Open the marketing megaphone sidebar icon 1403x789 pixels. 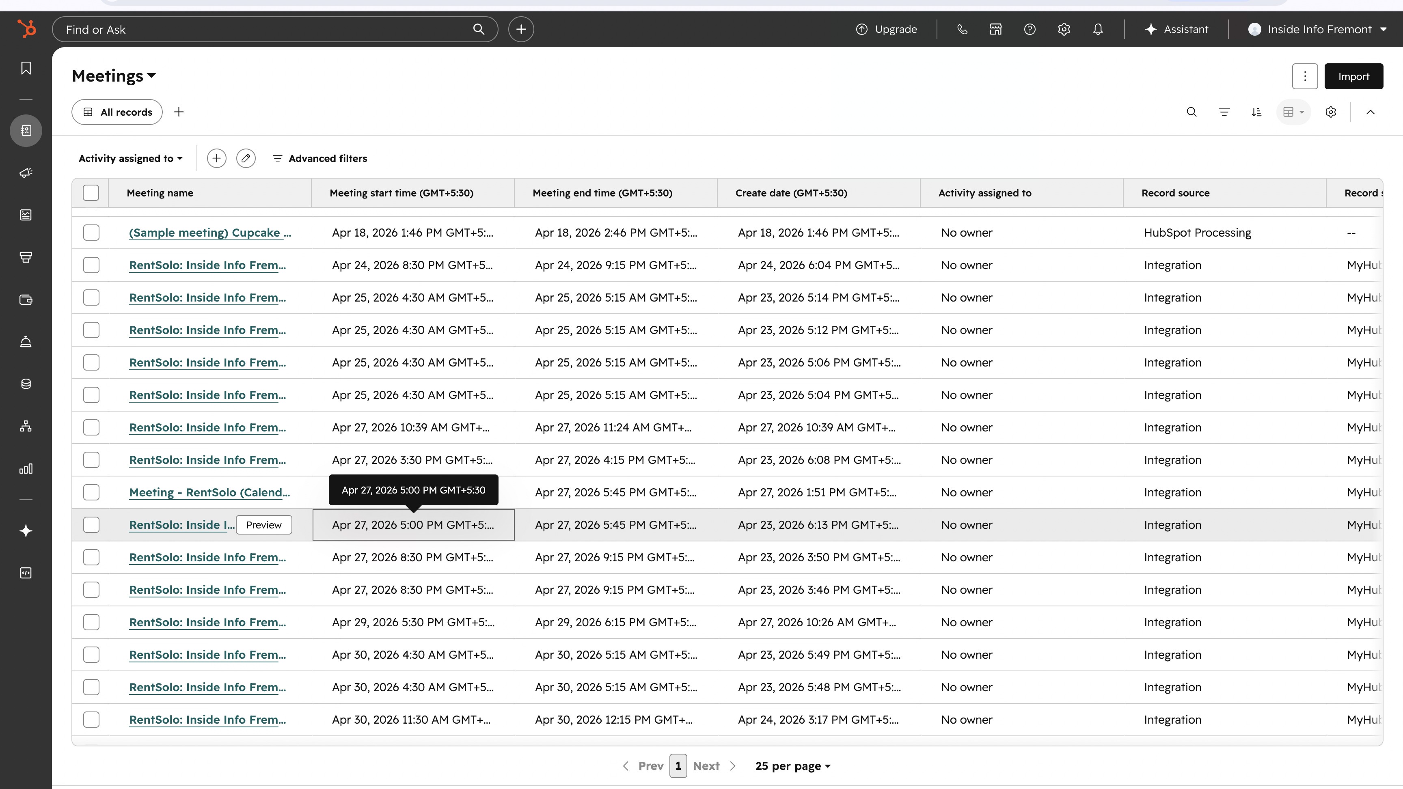(x=26, y=172)
